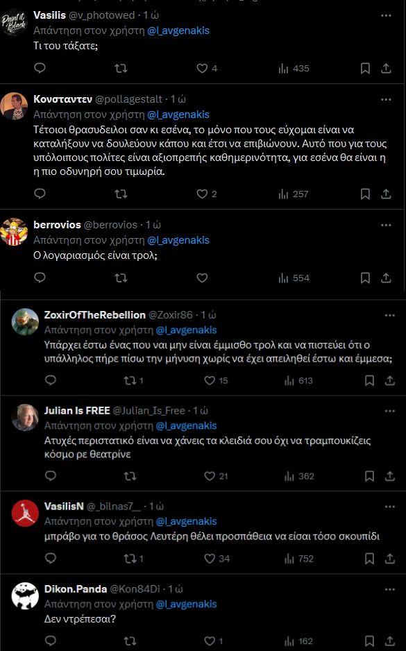
Task: Share Κονσταντεν's tweet
Action: (386, 194)
